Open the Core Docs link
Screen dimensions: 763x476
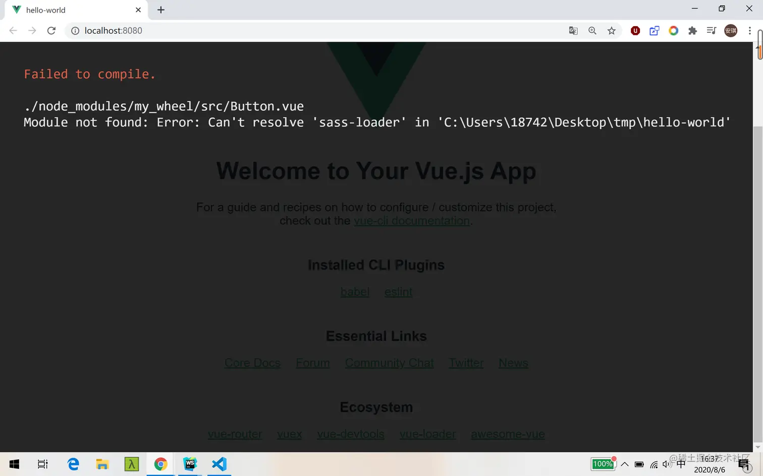252,363
